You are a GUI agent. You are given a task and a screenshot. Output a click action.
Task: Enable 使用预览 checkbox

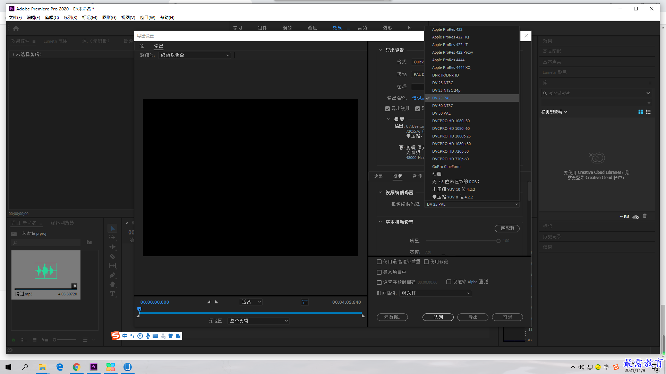(x=426, y=262)
